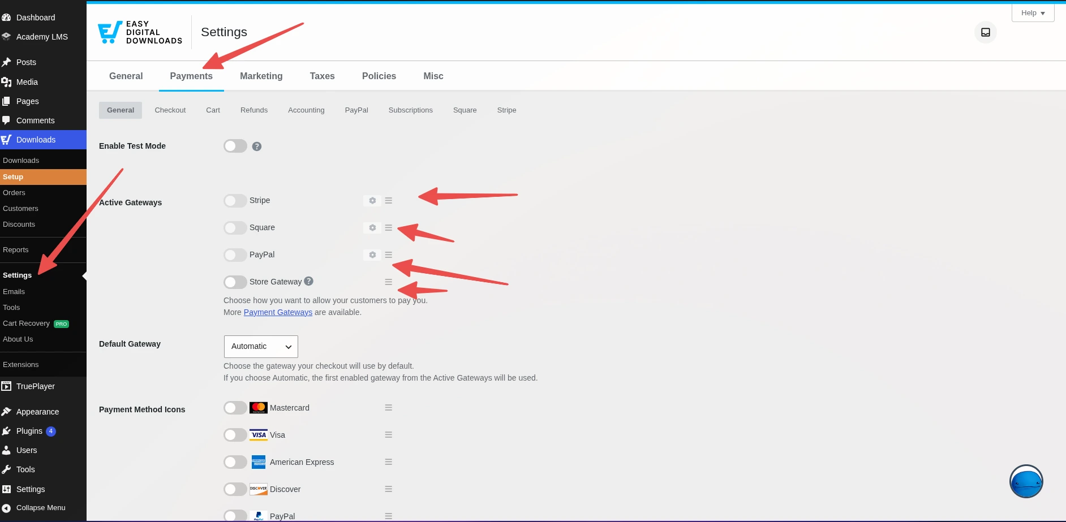
Task: Grab the PayPal gateway reorder handle
Action: (x=389, y=254)
